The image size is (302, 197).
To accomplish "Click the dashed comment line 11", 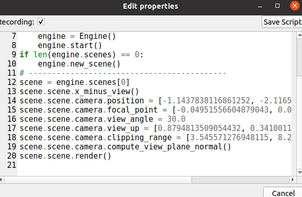I will (x=123, y=73).
